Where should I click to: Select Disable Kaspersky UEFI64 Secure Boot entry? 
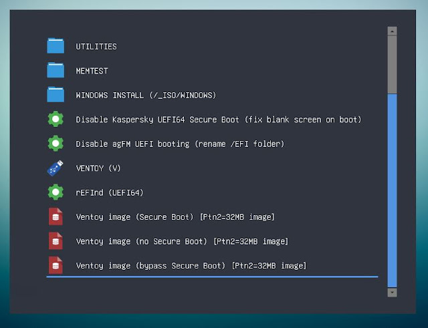coord(219,120)
